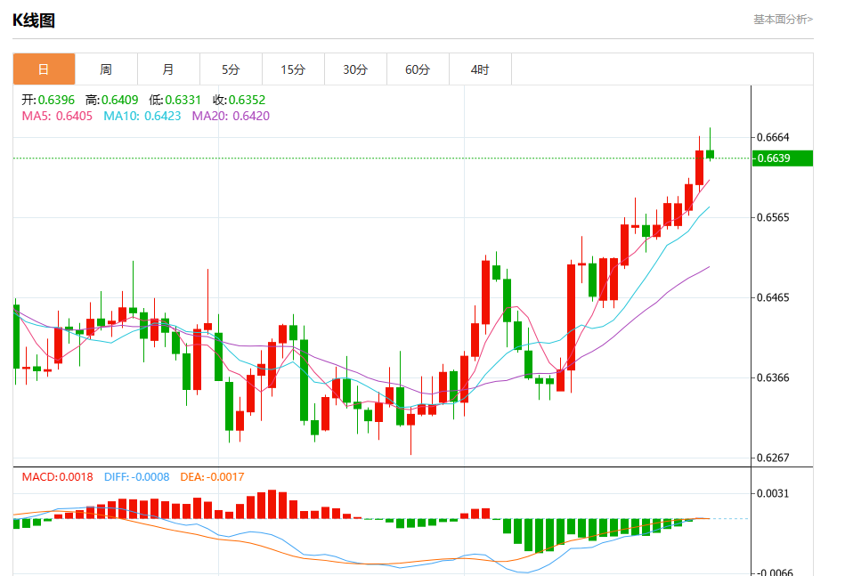Click the 0.0031 MACD axis label
Viewport: 845px width, 576px height.
click(774, 493)
